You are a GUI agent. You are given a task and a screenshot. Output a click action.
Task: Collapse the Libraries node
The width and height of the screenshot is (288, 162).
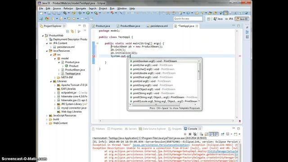coord(51,81)
